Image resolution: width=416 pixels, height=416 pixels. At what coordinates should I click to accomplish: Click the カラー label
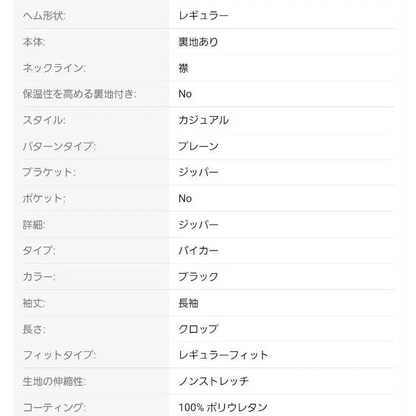(x=39, y=277)
